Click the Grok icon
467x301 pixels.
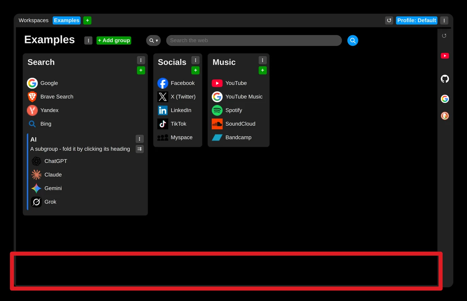(x=36, y=202)
